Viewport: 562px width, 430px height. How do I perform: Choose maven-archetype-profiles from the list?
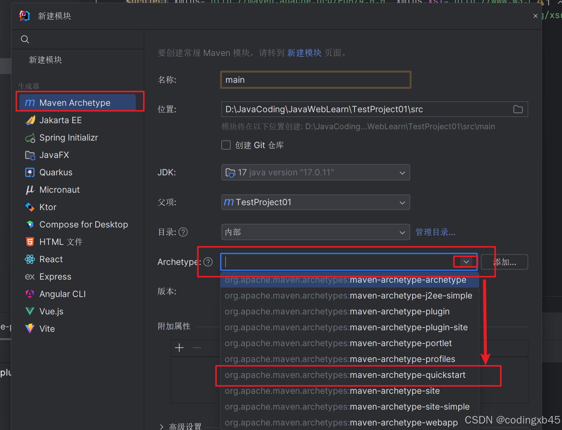[x=349, y=359]
